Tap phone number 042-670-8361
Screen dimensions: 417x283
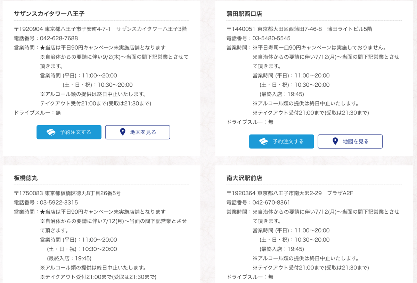(x=271, y=202)
